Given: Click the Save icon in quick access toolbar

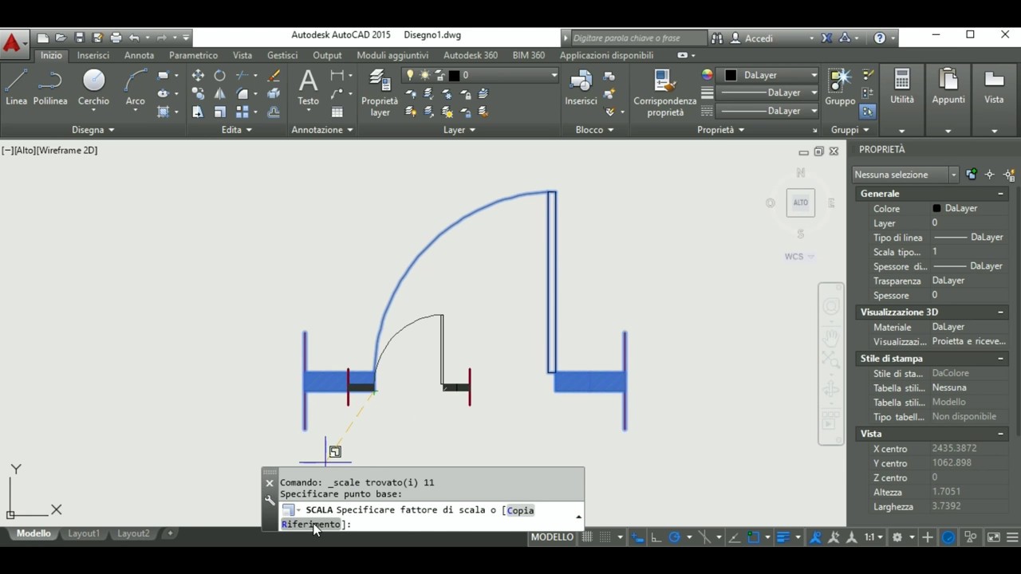Looking at the screenshot, I should pos(80,37).
